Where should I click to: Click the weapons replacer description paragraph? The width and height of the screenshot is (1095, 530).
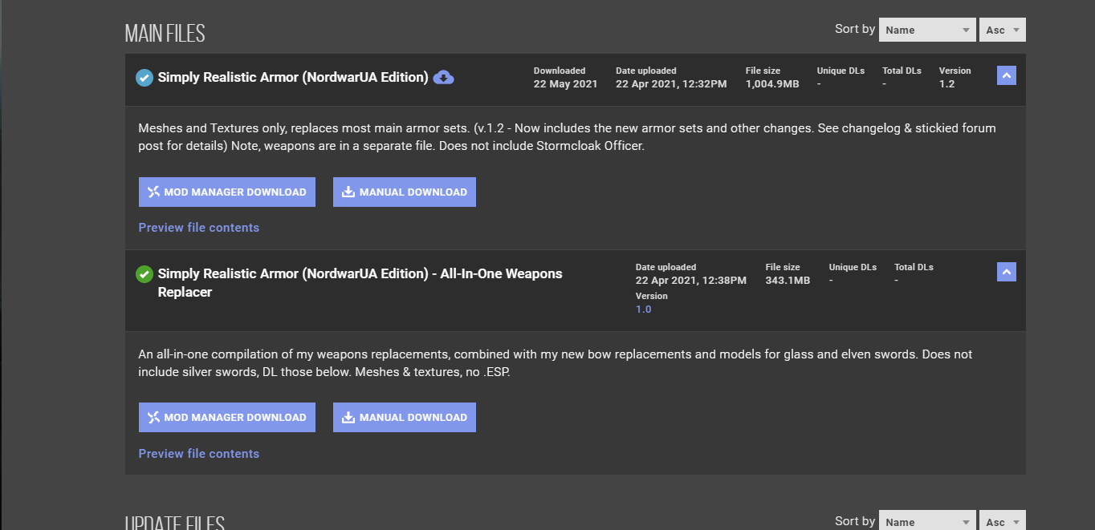tap(555, 363)
